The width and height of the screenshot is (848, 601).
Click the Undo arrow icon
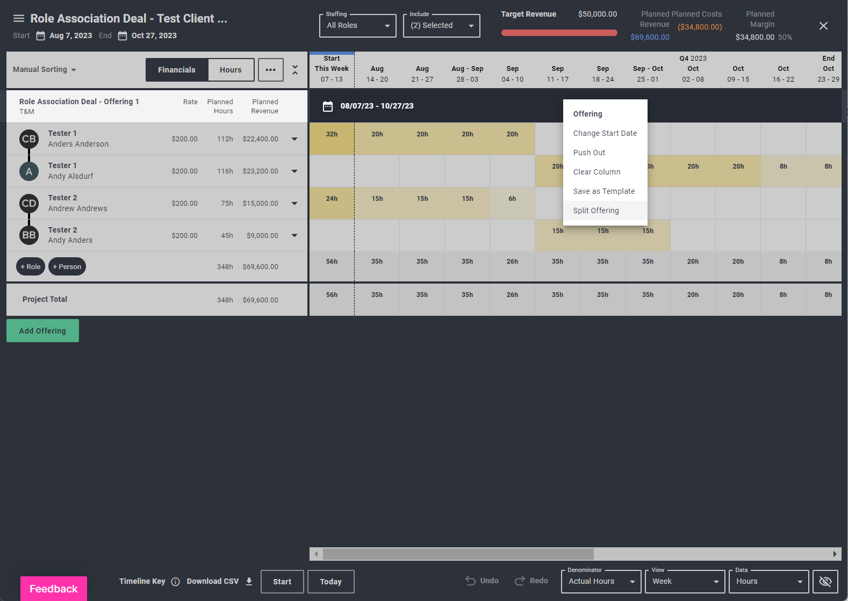coord(470,581)
